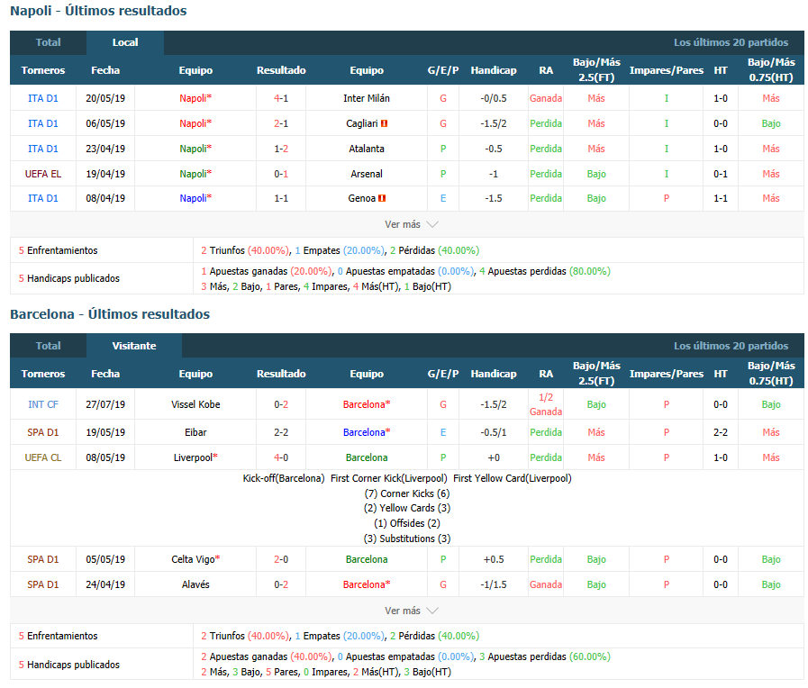The width and height of the screenshot is (808, 688).
Task: Click the 'Barcelona - Últimos resultados' heading
Action: 110,314
